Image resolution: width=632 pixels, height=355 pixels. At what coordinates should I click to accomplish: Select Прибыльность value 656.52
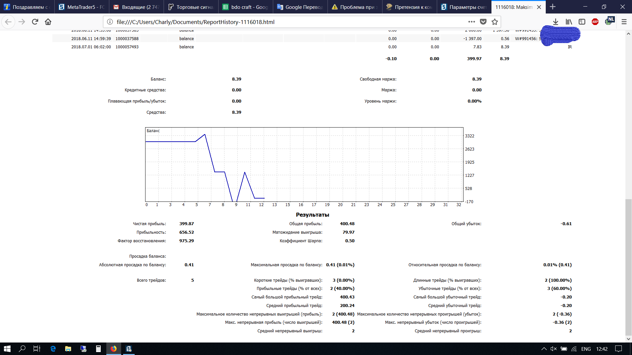coord(187,232)
